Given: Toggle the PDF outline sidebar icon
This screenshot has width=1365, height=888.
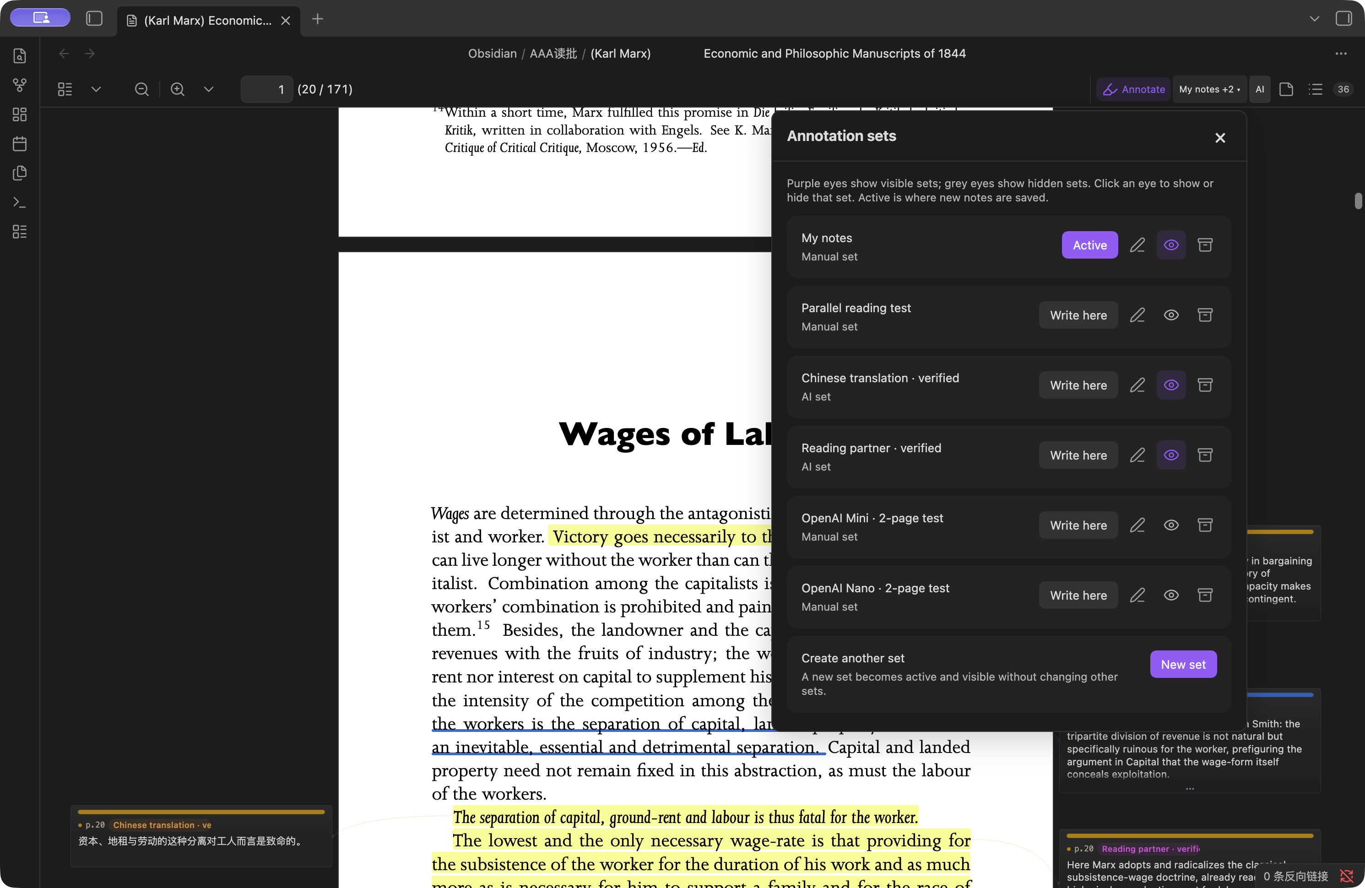Looking at the screenshot, I should pos(65,89).
